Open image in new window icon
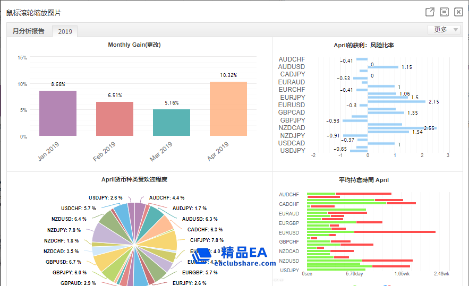469x286 pixels. click(x=430, y=12)
